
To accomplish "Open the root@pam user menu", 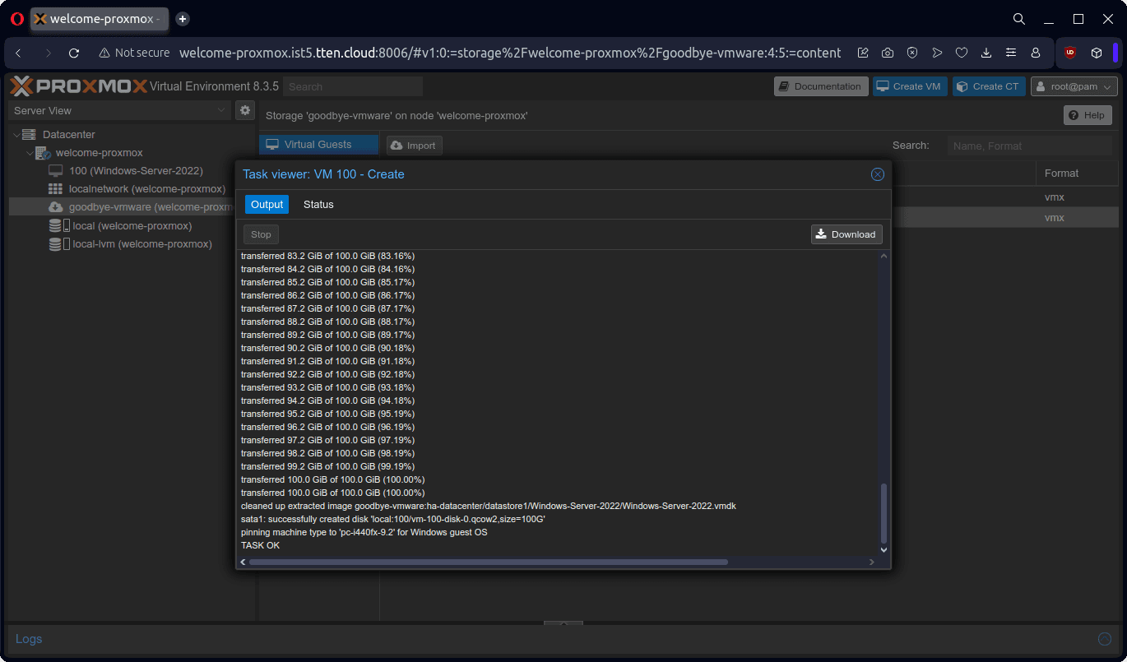I will 1074,86.
